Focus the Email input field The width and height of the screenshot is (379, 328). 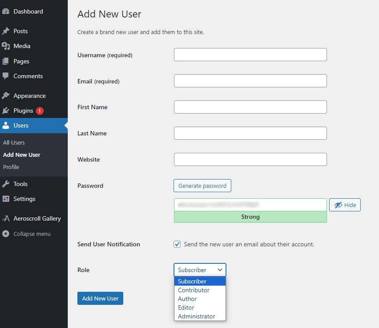[x=250, y=81]
